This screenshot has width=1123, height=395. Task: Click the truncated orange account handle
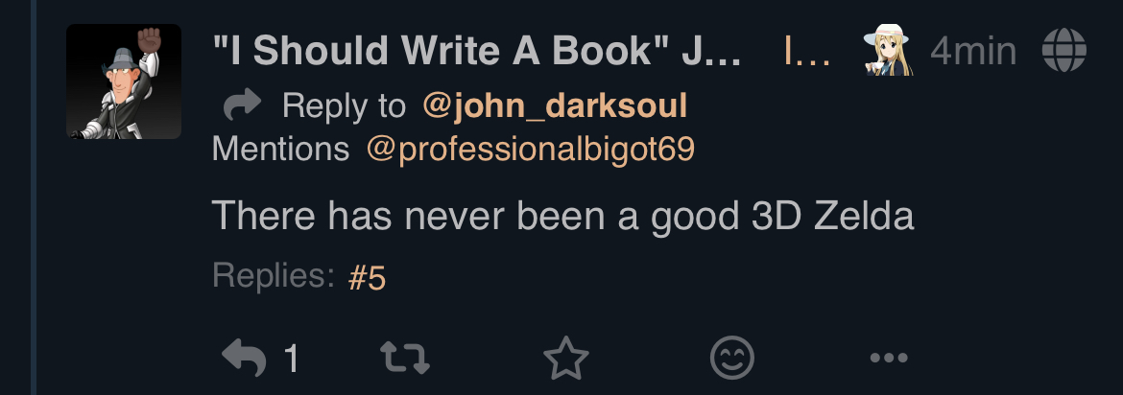(807, 51)
